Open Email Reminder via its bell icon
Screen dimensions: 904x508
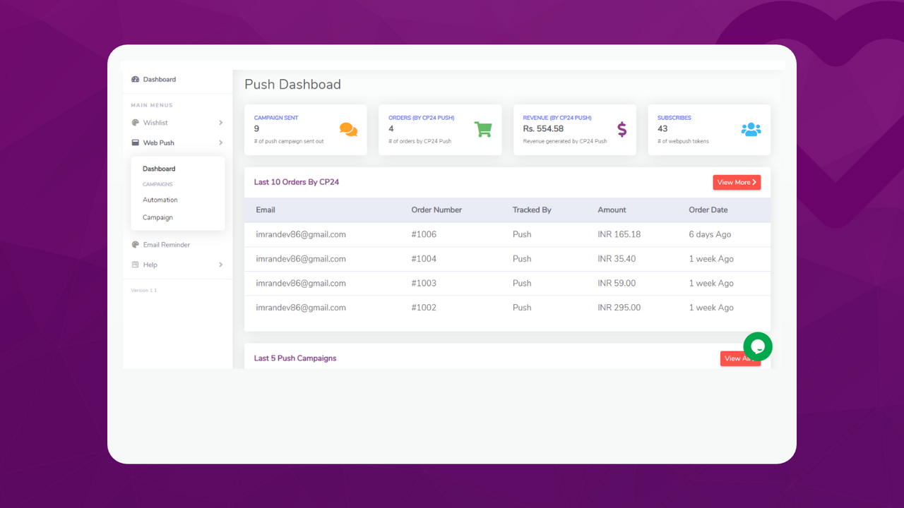click(x=135, y=244)
